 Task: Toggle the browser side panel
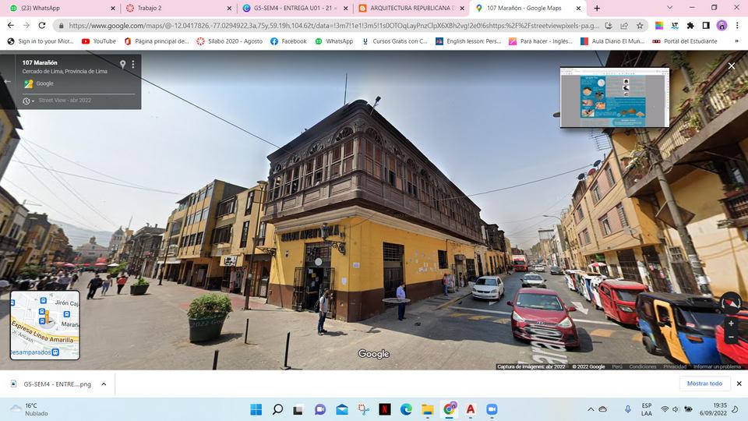706,25
